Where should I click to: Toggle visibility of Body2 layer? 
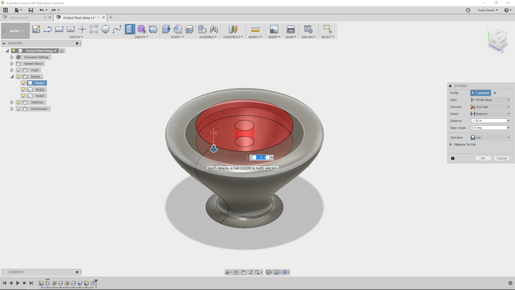click(x=23, y=89)
